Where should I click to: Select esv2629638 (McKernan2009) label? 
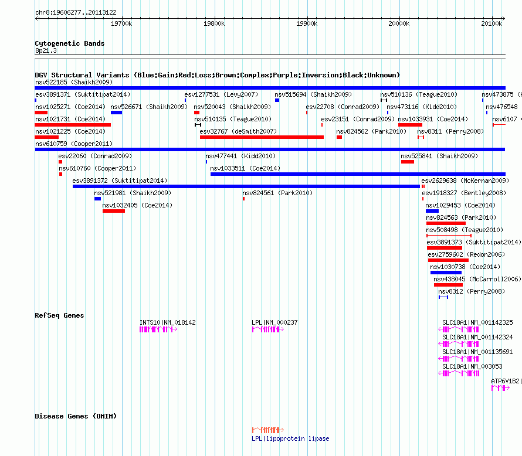466,181
